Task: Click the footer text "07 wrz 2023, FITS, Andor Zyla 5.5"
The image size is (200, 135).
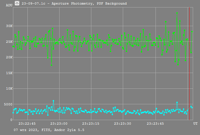Action: 49,130
